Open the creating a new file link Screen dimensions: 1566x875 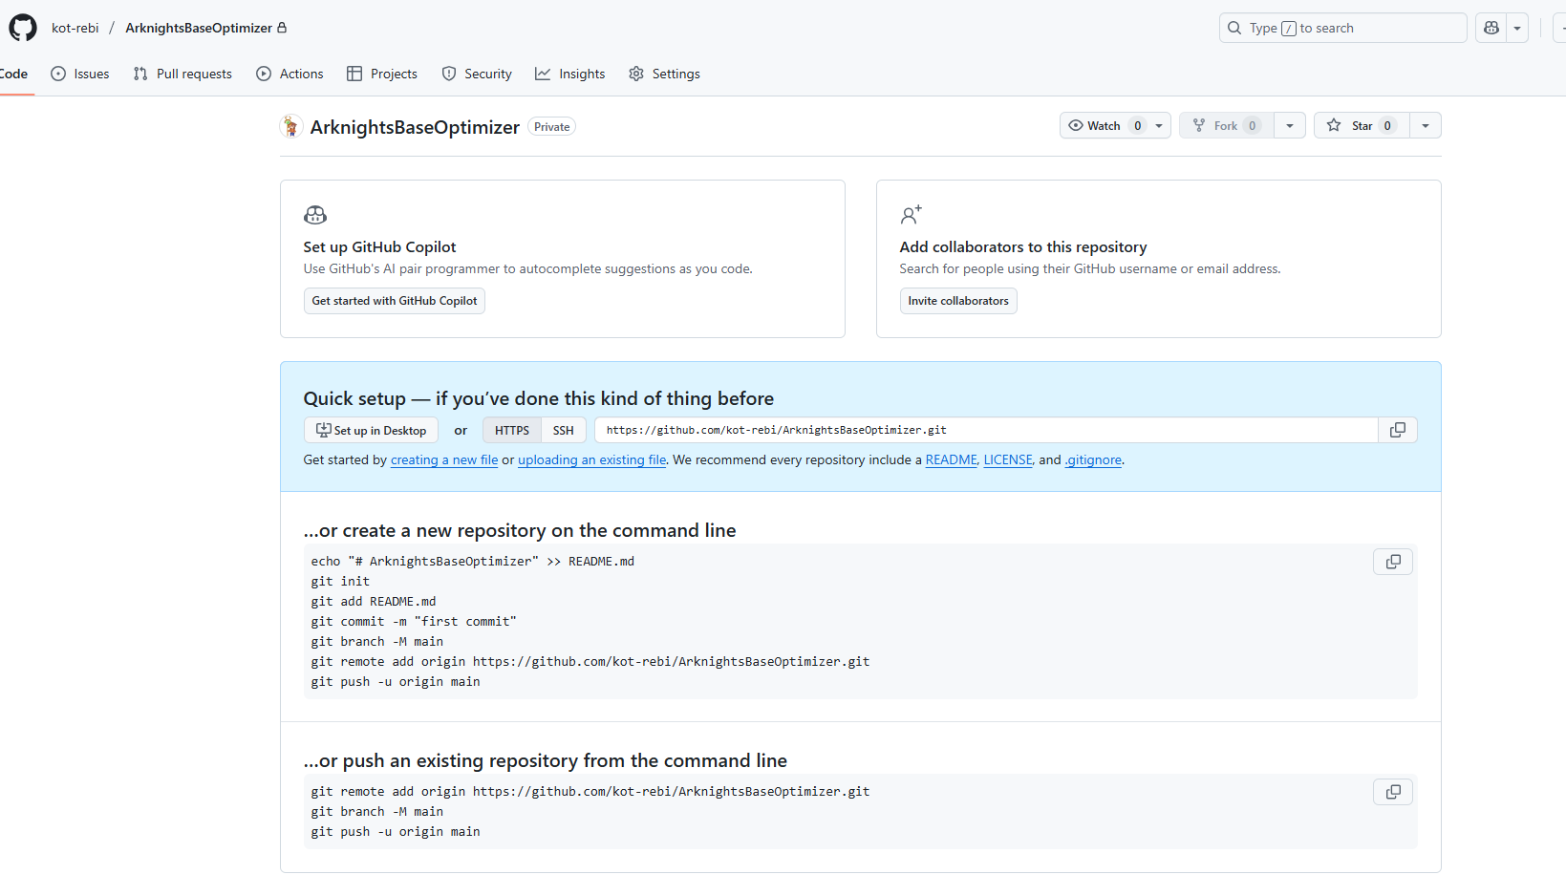click(444, 459)
